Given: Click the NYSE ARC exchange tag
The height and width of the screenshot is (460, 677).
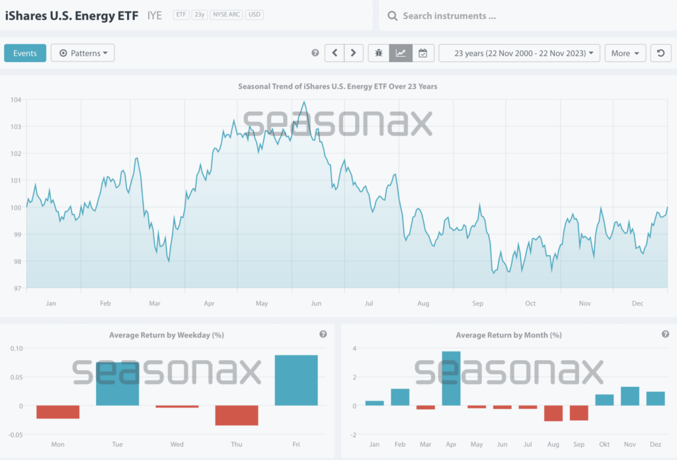Looking at the screenshot, I should 226,15.
